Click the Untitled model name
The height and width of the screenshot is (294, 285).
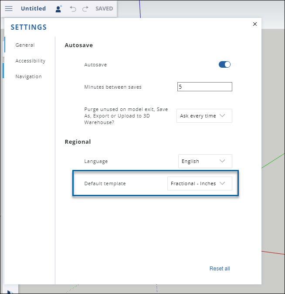click(x=33, y=8)
